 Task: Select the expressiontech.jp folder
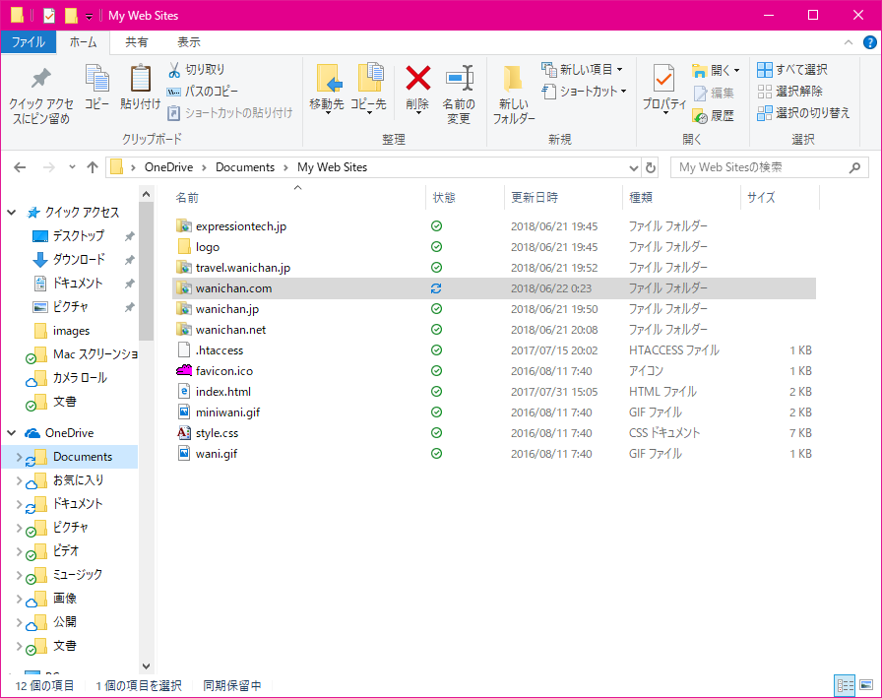coord(241,226)
